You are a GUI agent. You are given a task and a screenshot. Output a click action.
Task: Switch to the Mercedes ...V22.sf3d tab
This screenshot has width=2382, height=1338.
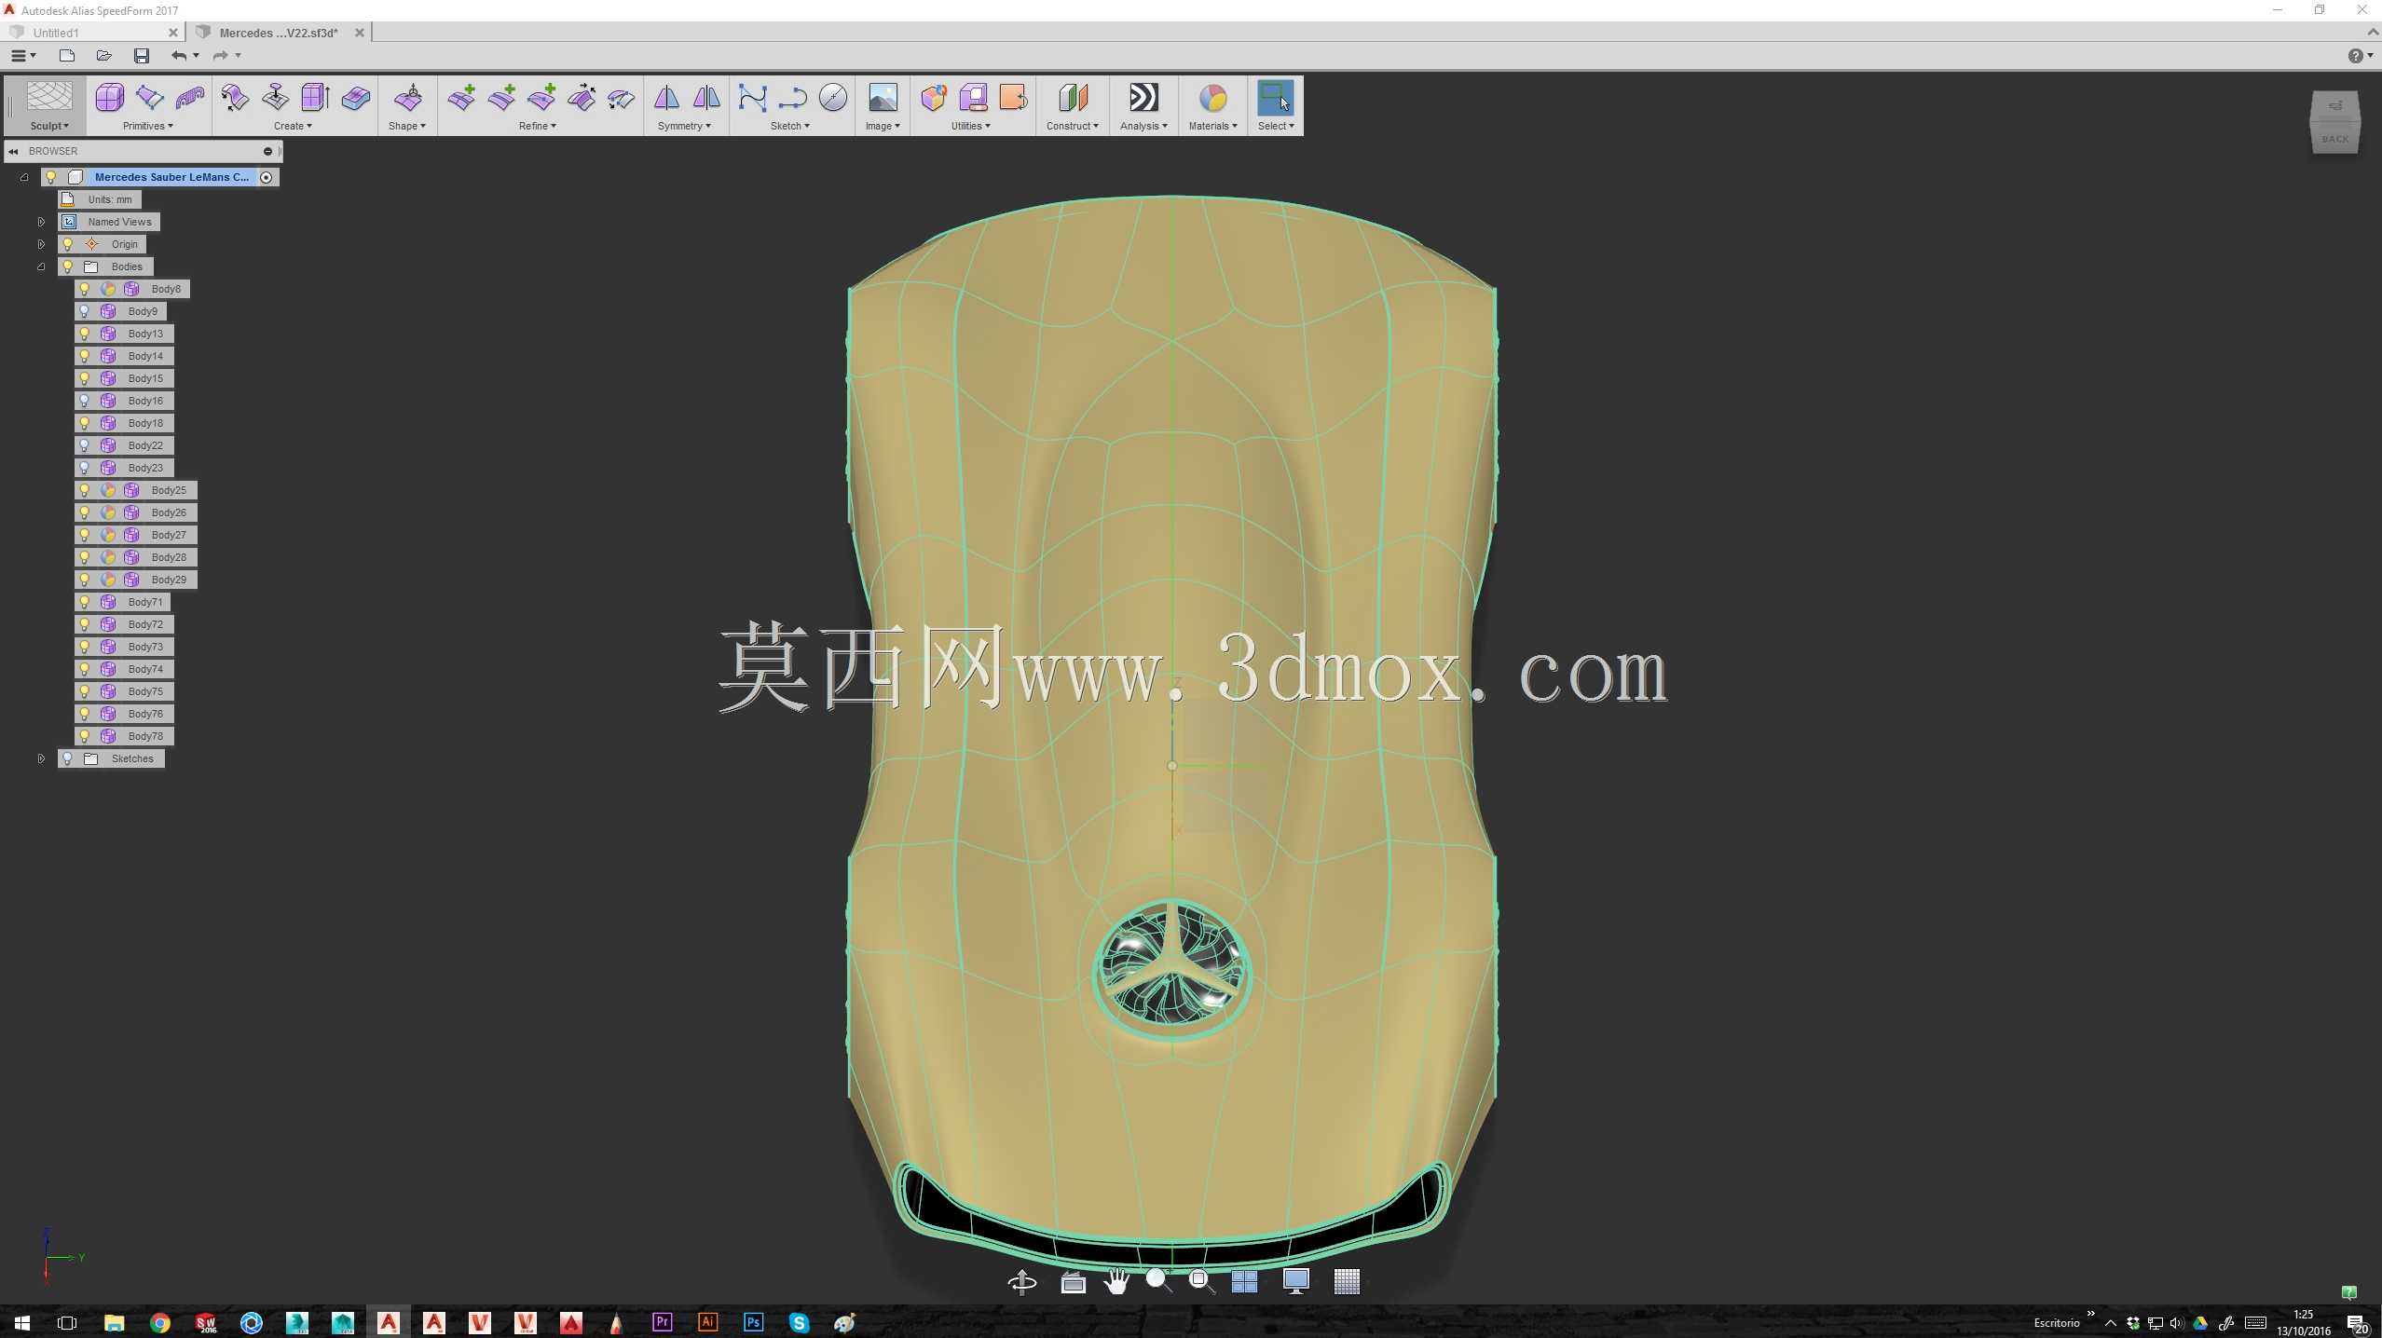279,33
